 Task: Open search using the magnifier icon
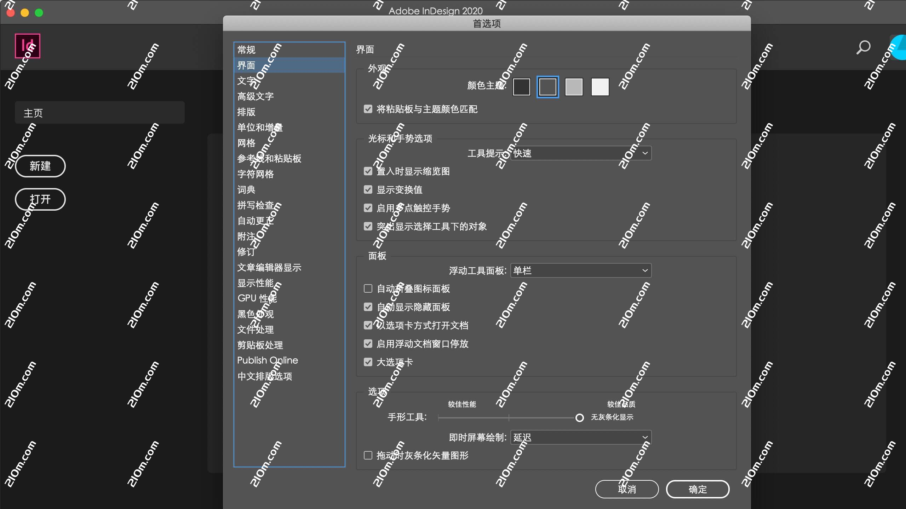point(864,48)
